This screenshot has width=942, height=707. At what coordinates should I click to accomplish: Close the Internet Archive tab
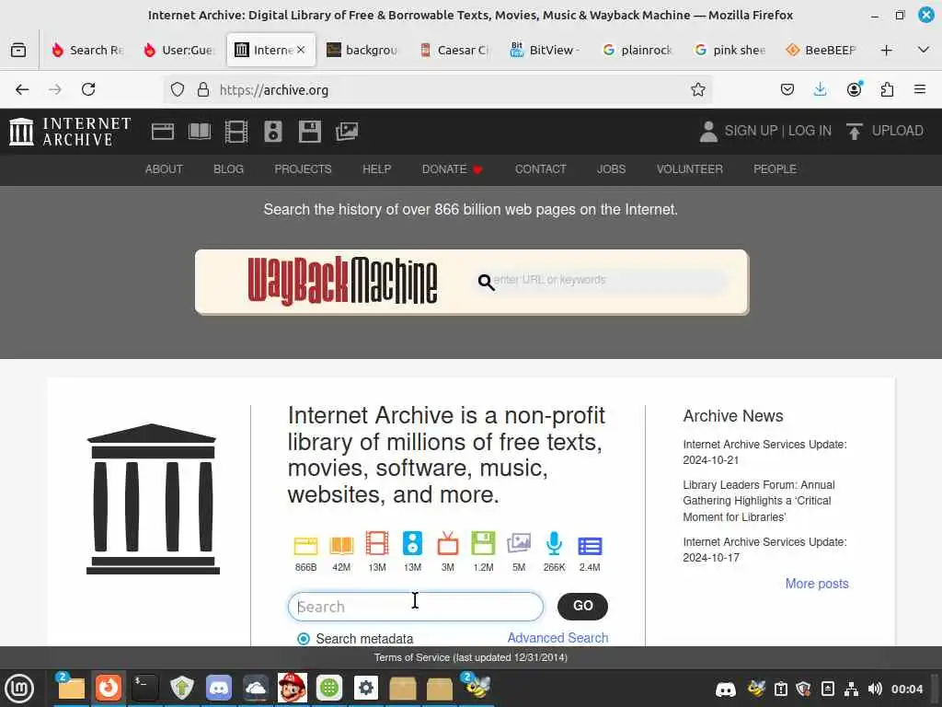tap(301, 50)
